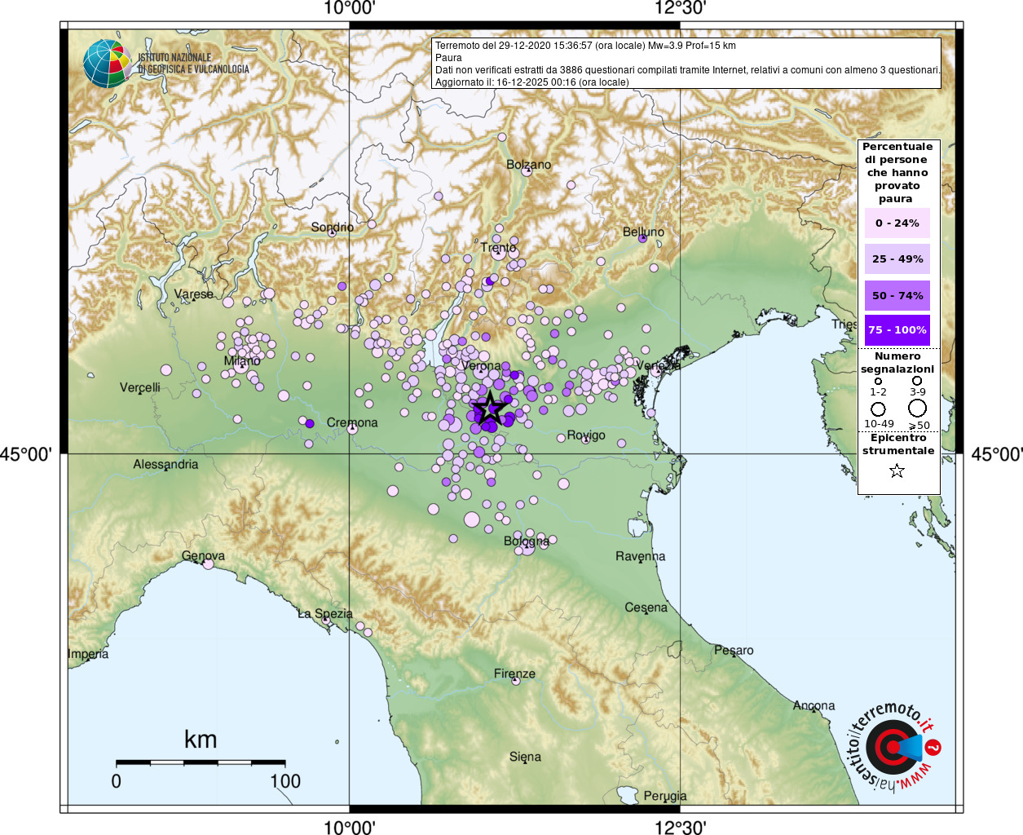Click the earthquake info header text box
Image resolution: width=1023 pixels, height=835 pixels.
686,64
